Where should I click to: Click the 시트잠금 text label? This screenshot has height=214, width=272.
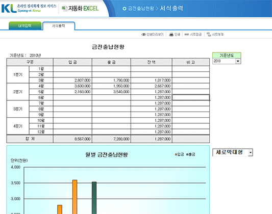click(195, 35)
